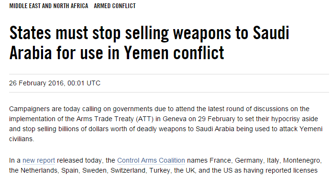Screen dimensions: 332x176
Task: Follow the "new report" hyperlink
Action: coord(39,161)
